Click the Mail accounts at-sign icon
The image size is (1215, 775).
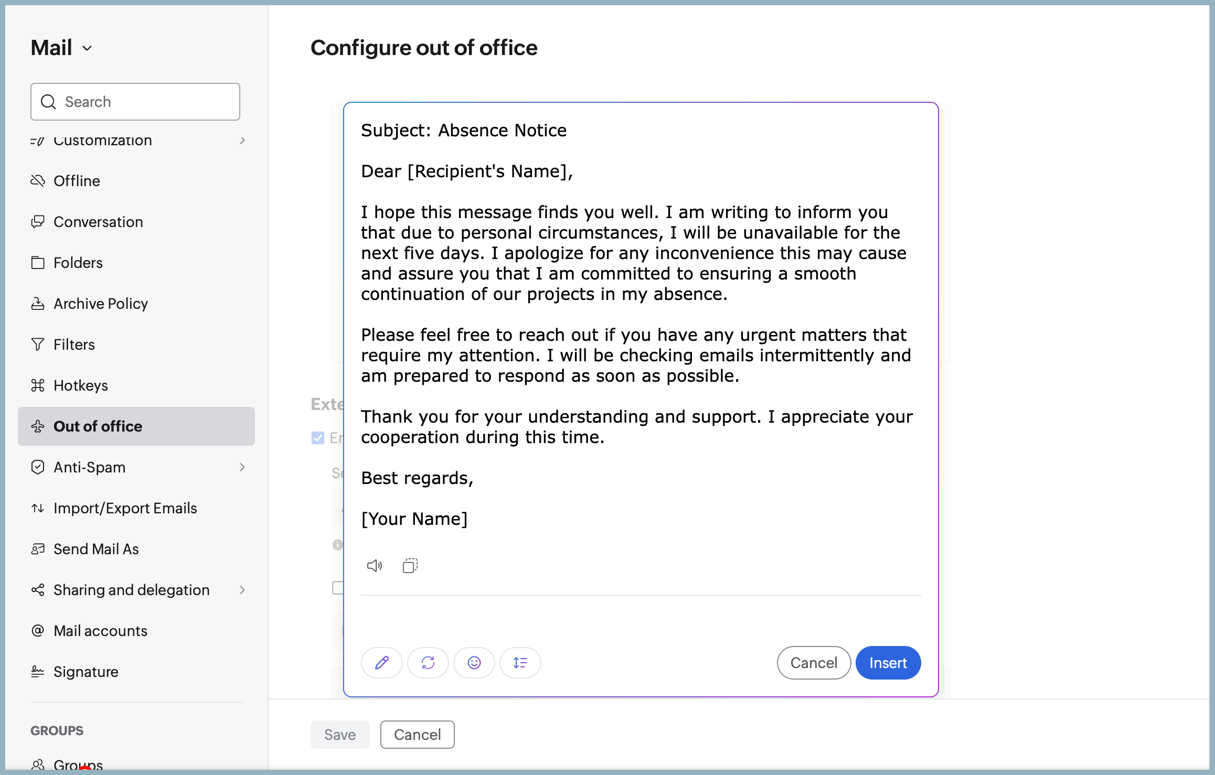(38, 631)
